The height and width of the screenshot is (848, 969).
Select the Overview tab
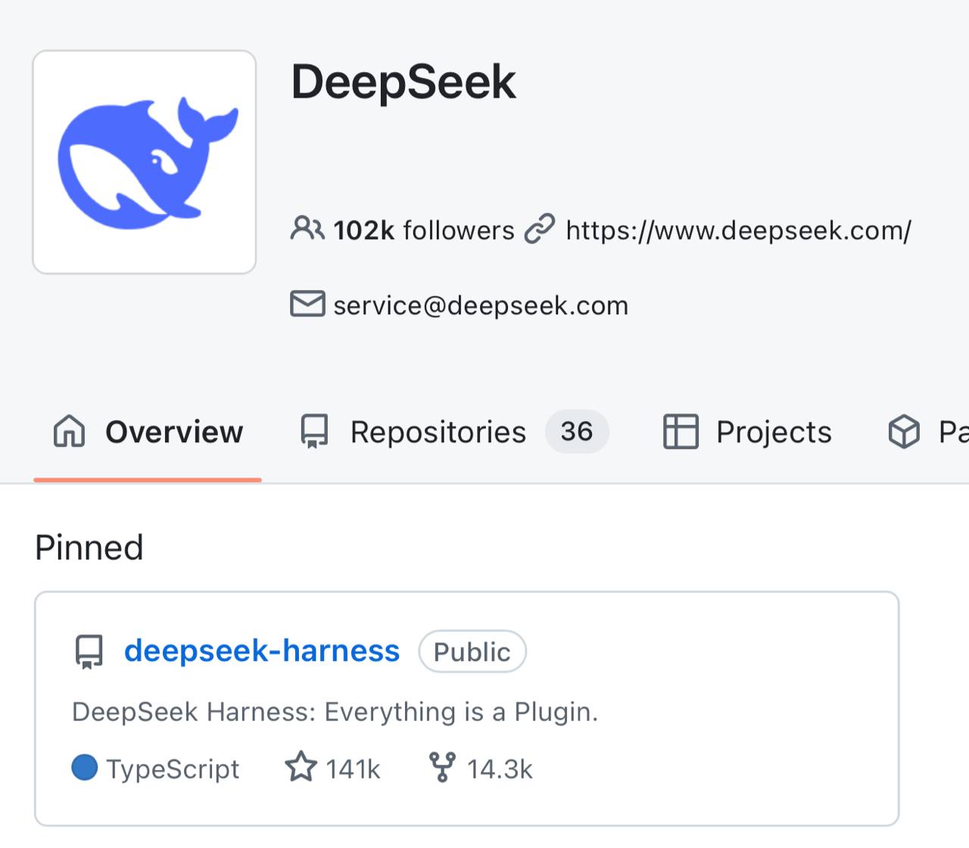coord(148,432)
